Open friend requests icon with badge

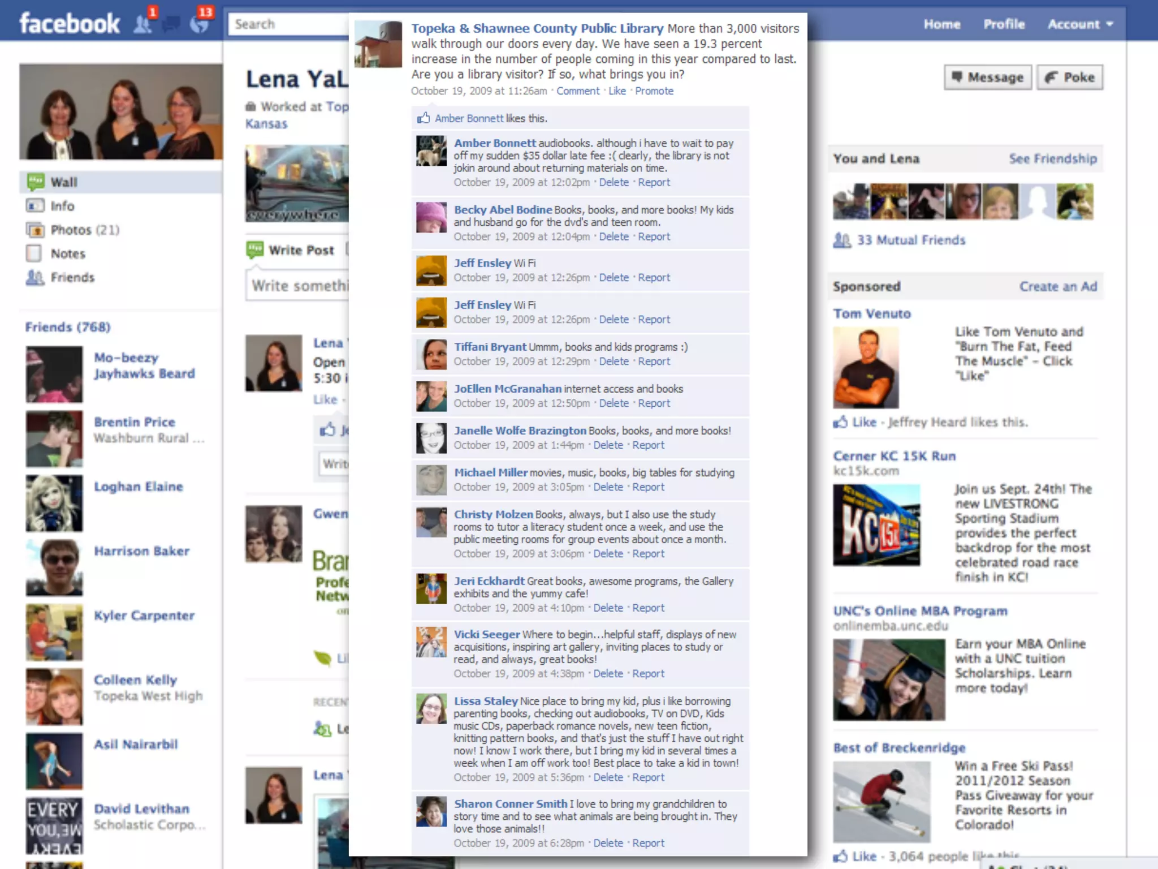[143, 24]
